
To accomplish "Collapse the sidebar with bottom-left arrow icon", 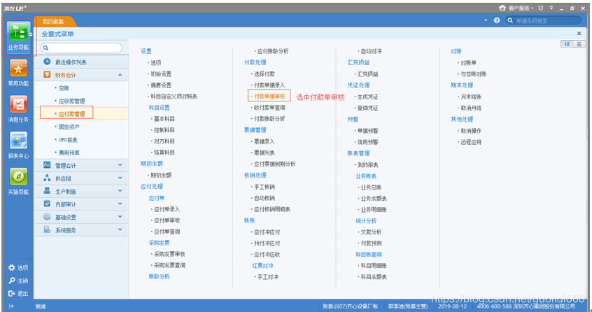I will (11, 306).
